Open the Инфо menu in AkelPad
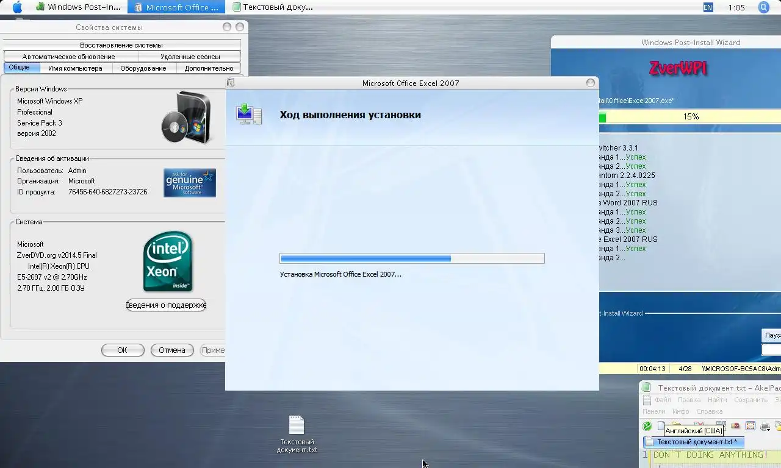The image size is (781, 468). pos(681,411)
